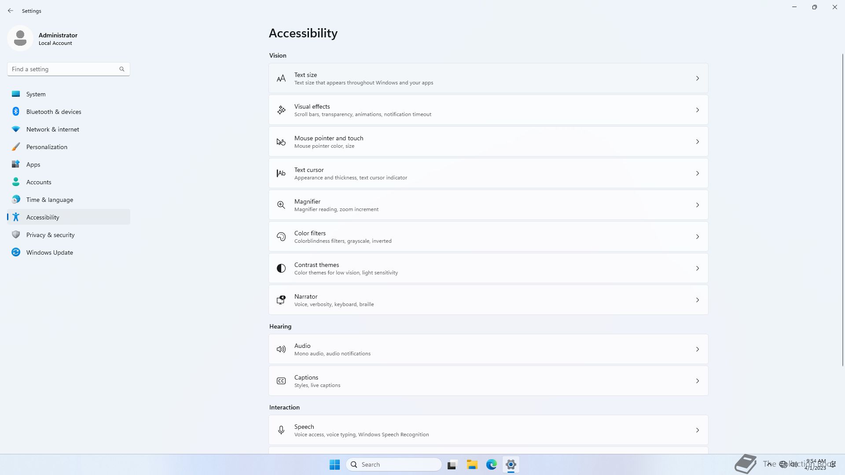Select Network & internet category
This screenshot has width=845, height=475.
(69, 129)
